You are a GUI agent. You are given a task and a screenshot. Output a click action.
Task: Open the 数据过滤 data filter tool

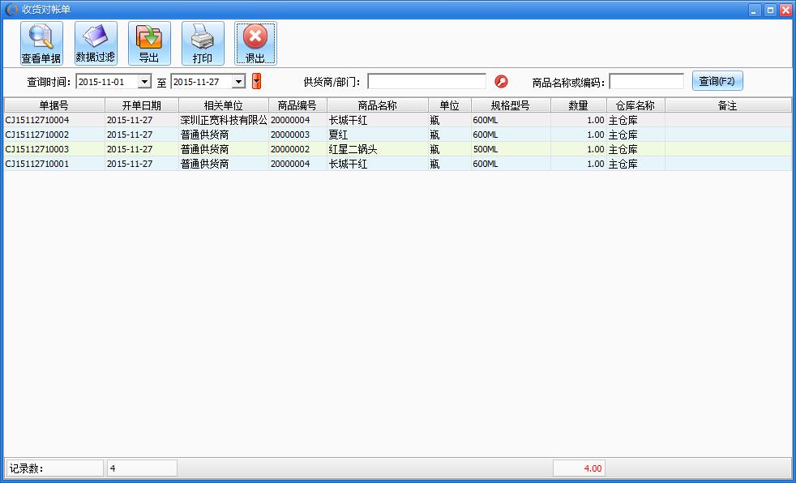[96, 43]
